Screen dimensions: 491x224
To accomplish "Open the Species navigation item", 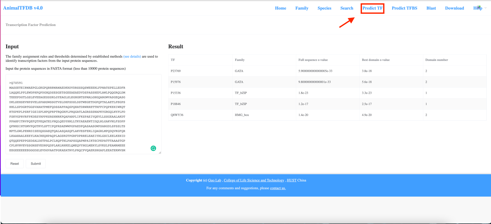I will click(x=324, y=8).
